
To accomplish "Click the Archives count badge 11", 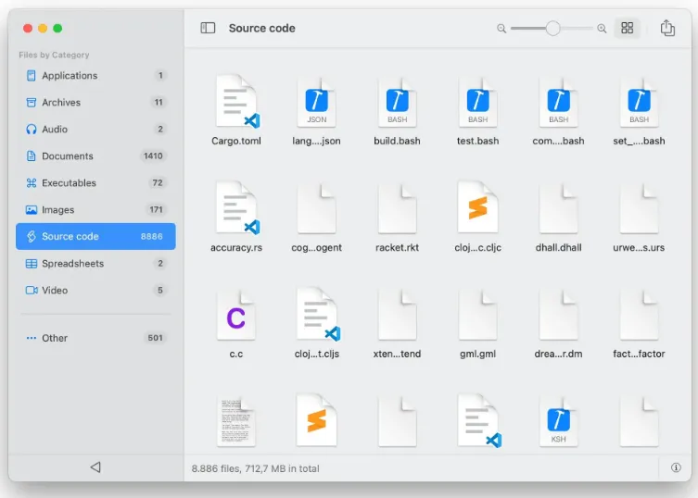I will pos(159,102).
